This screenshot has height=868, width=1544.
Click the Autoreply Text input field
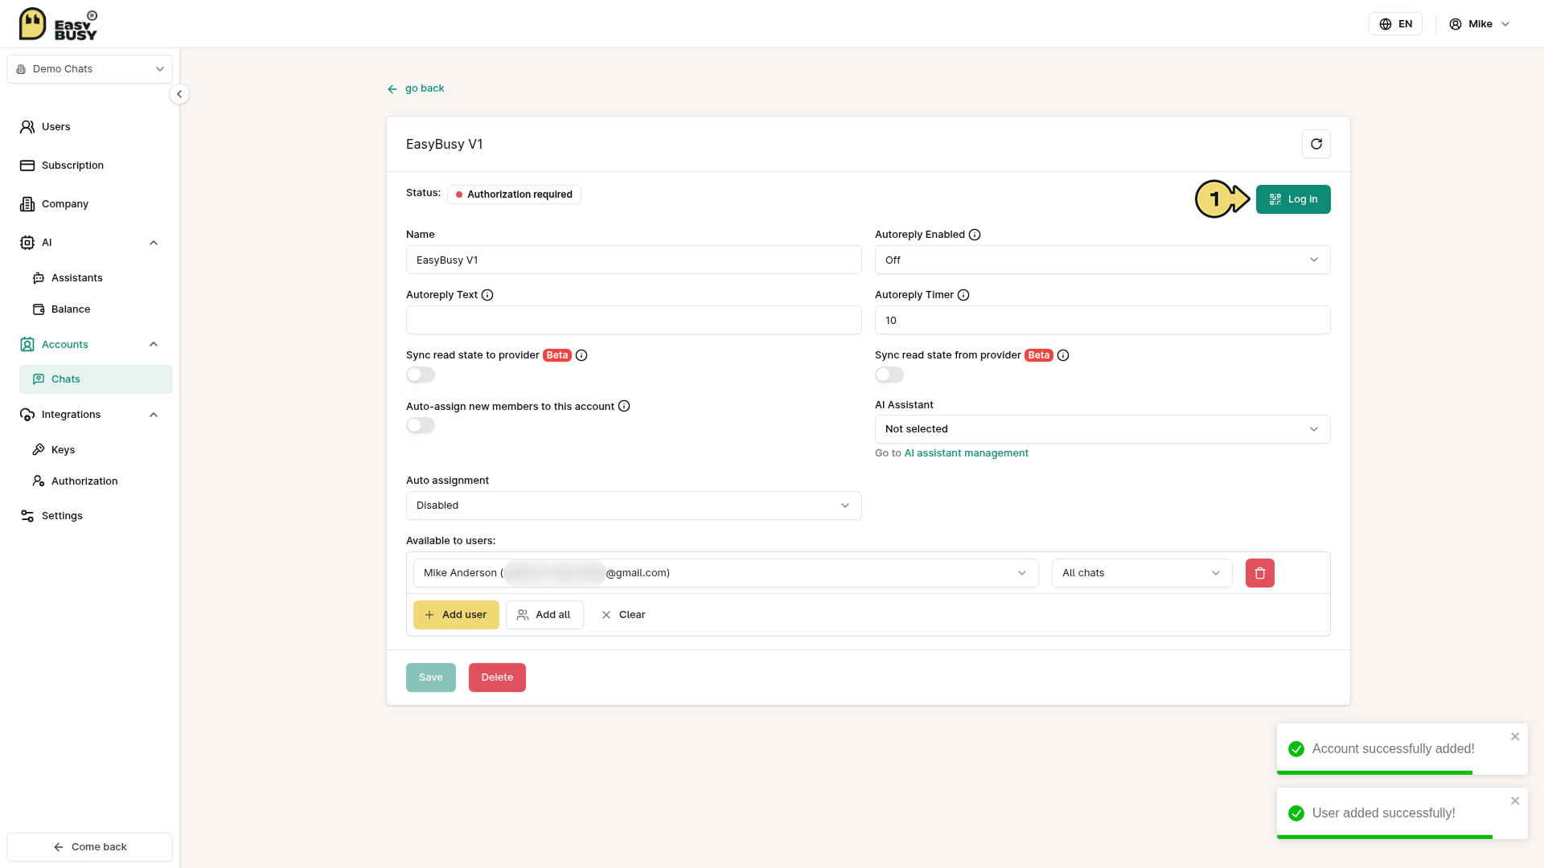coord(634,320)
